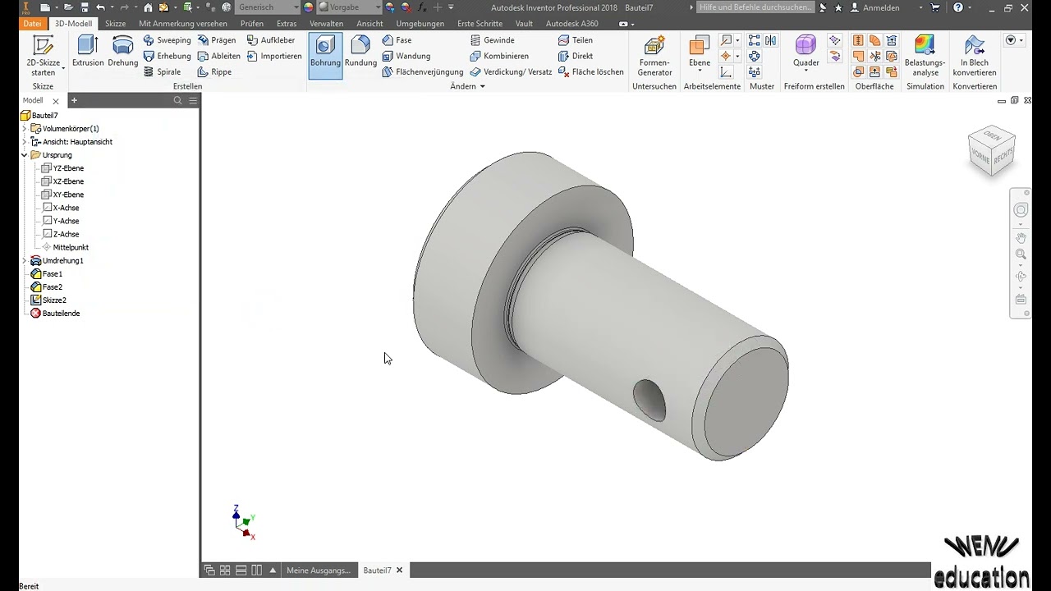Add browser panel with plus button
This screenshot has width=1051, height=591.
tap(74, 100)
